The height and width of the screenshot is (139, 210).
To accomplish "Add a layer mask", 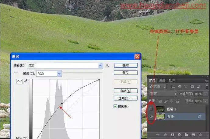I will click(172, 135).
